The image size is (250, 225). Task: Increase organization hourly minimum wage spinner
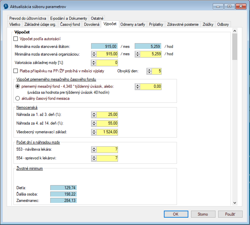(138, 53)
